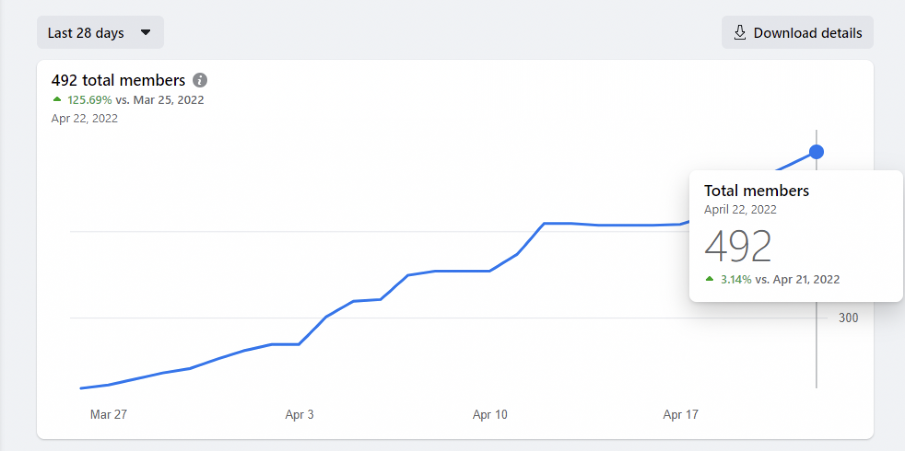
Task: Click the green up arrow beside 3.14%
Action: 709,279
